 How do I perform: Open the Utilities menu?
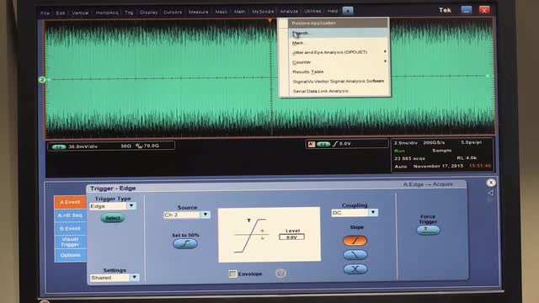click(x=312, y=11)
